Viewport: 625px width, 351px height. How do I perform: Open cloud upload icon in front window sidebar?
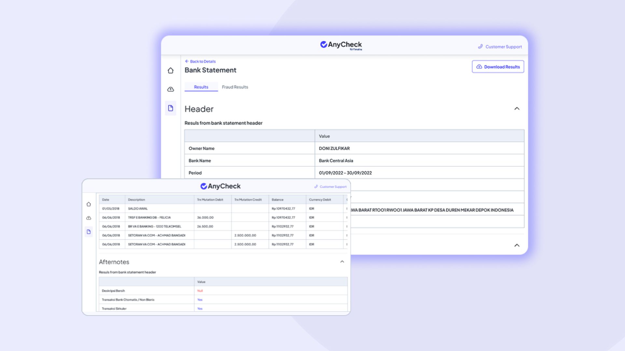click(89, 218)
